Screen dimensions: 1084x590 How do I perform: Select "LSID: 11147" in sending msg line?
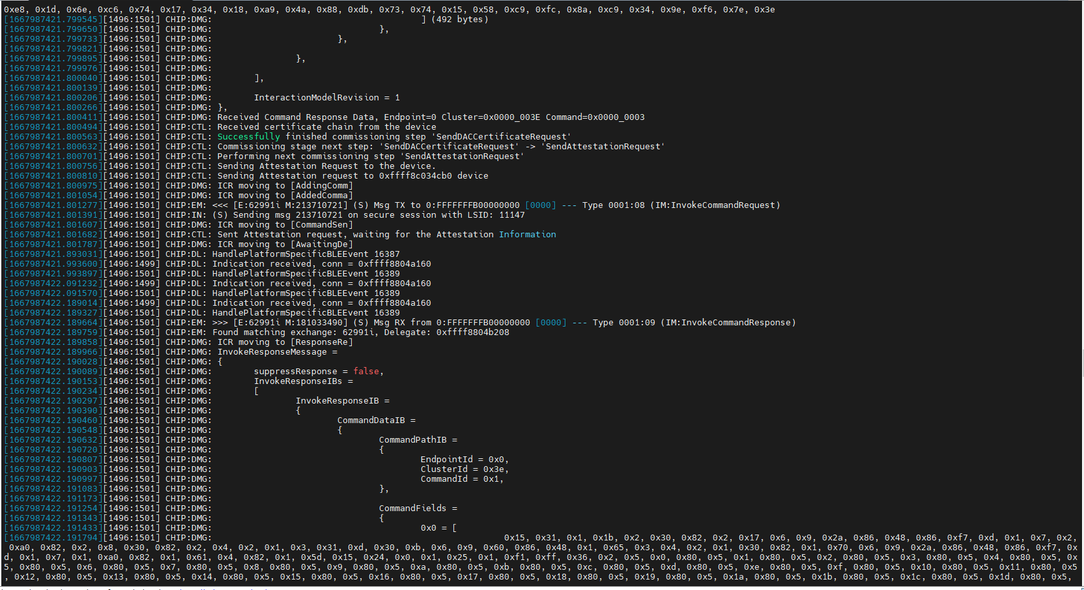pos(496,215)
